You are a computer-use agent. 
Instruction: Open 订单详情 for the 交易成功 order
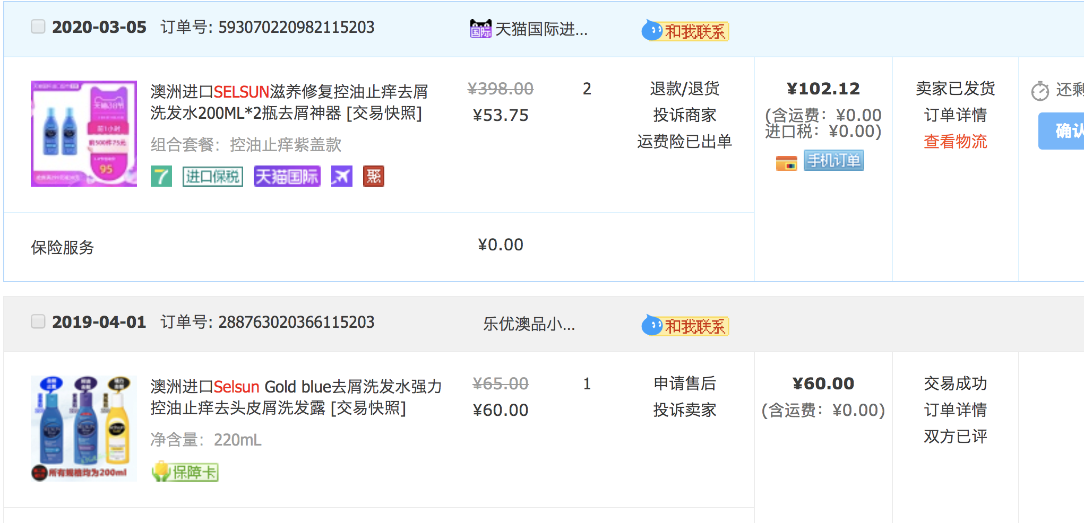point(956,409)
